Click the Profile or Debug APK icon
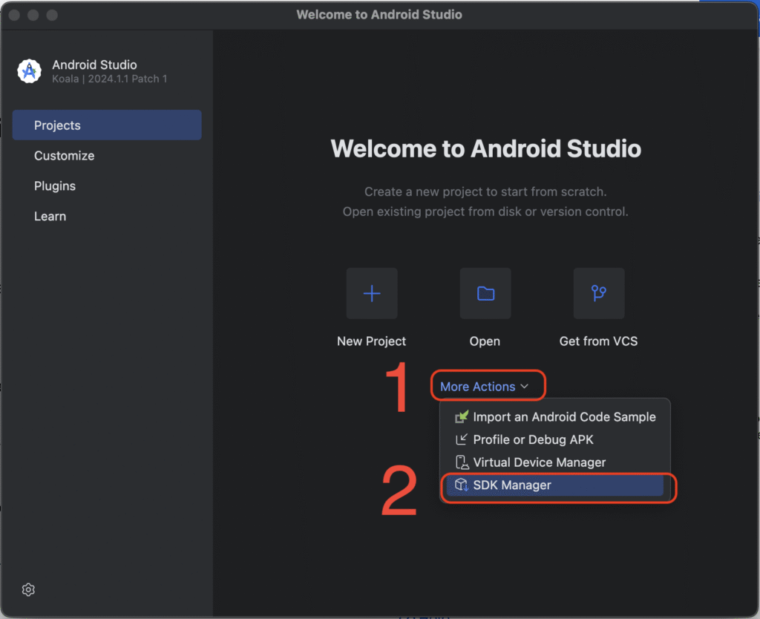Screen dimensions: 760x619 [462, 439]
